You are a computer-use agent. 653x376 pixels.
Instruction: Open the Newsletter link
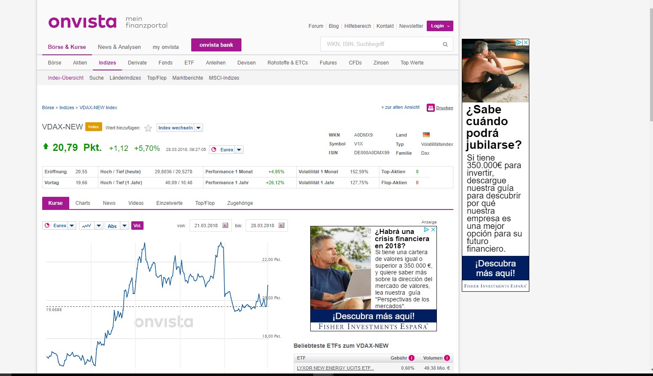[411, 26]
